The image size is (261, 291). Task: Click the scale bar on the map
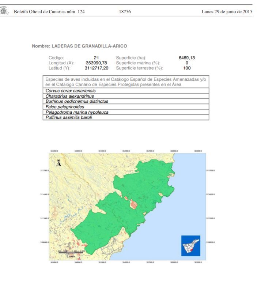point(71,252)
